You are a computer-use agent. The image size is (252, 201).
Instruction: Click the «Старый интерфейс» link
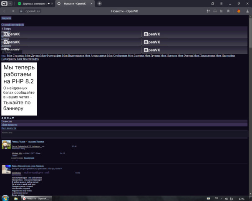(13, 25)
